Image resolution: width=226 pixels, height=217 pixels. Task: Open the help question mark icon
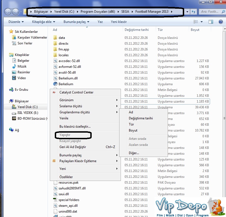click(221, 22)
